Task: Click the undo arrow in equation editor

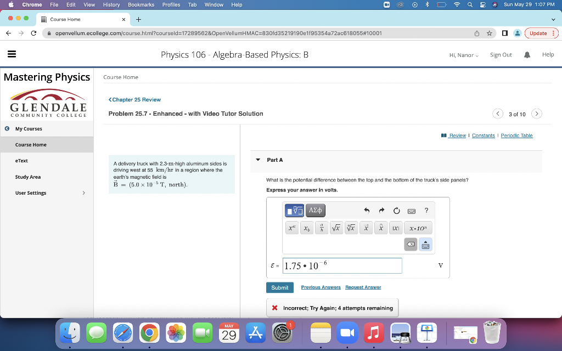Action: point(367,210)
